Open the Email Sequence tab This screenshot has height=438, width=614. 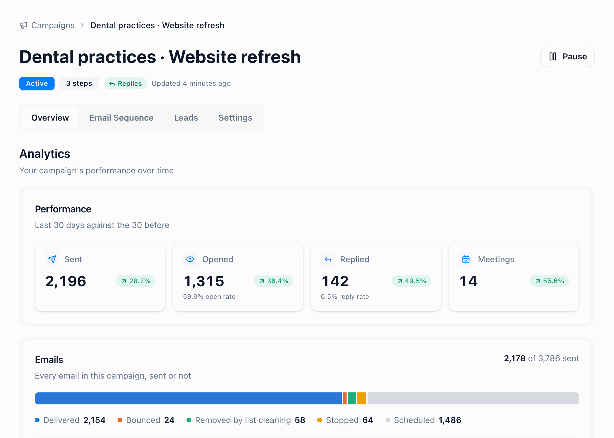coord(121,118)
